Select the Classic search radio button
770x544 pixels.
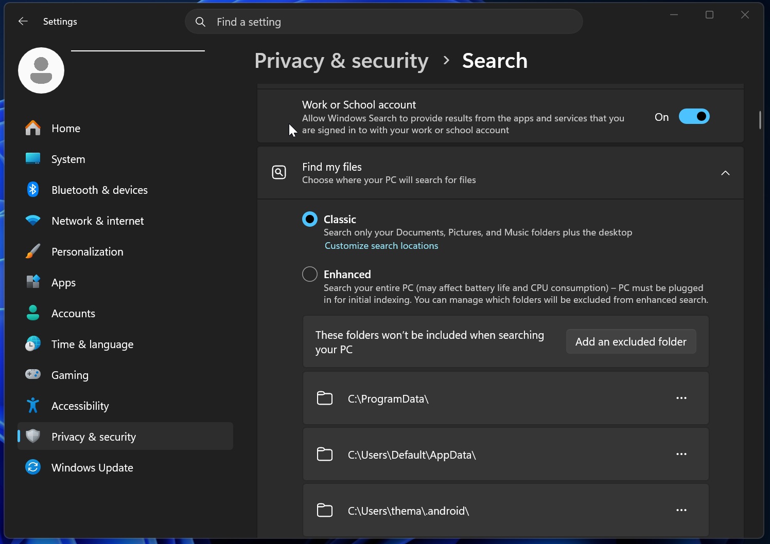coord(310,220)
